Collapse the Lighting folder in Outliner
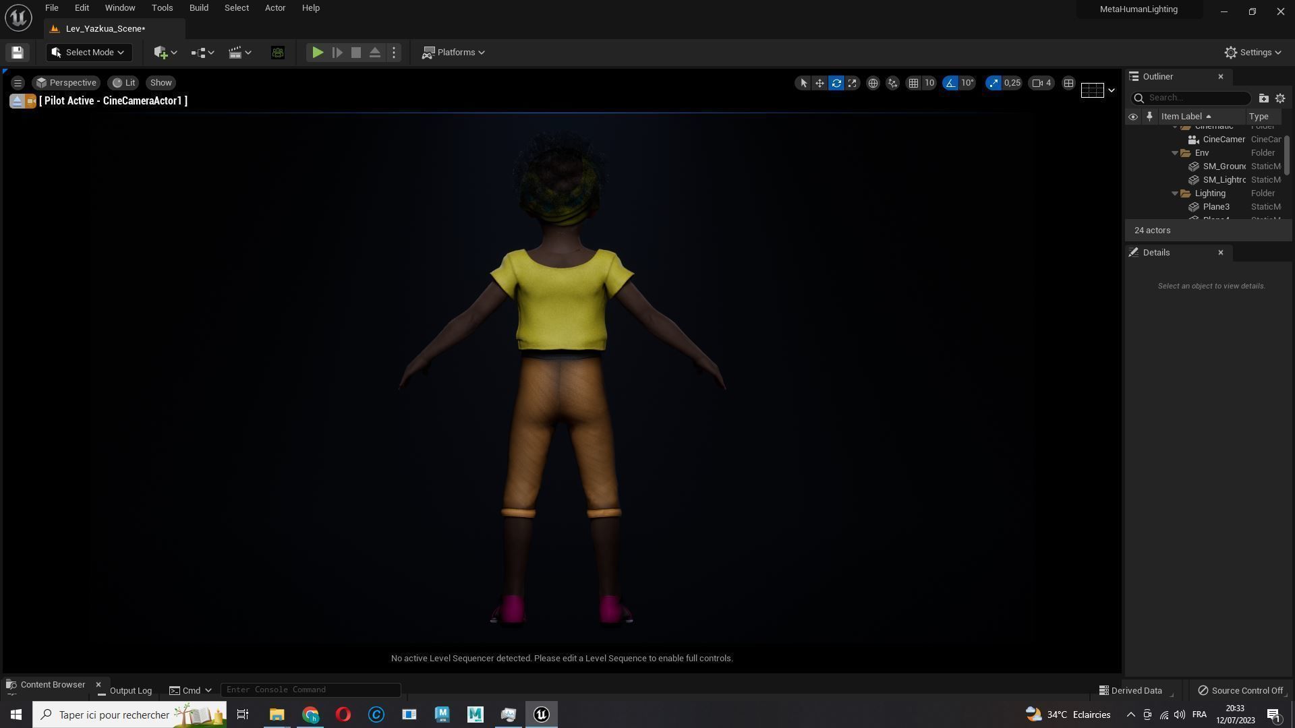Screen dimensions: 1295x728 (1175, 193)
